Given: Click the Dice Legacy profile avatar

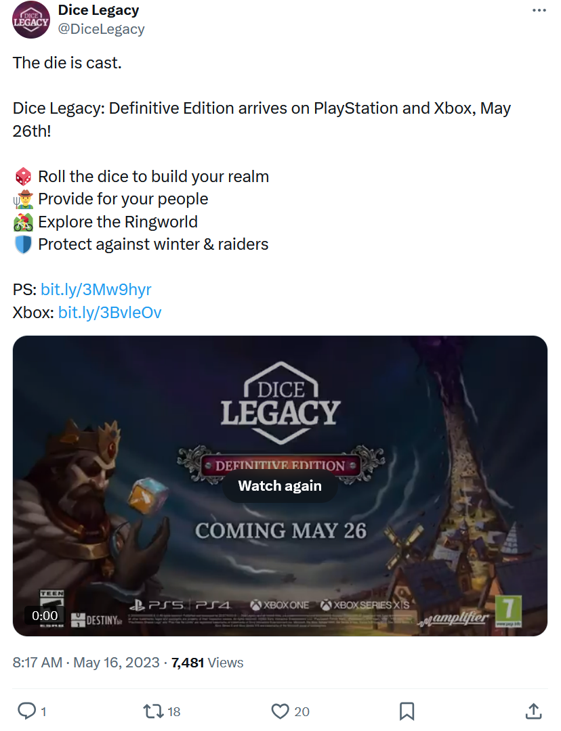Looking at the screenshot, I should coord(30,20).
